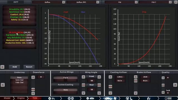Open the aerodynamics car and fan icon

tap(110, 98)
